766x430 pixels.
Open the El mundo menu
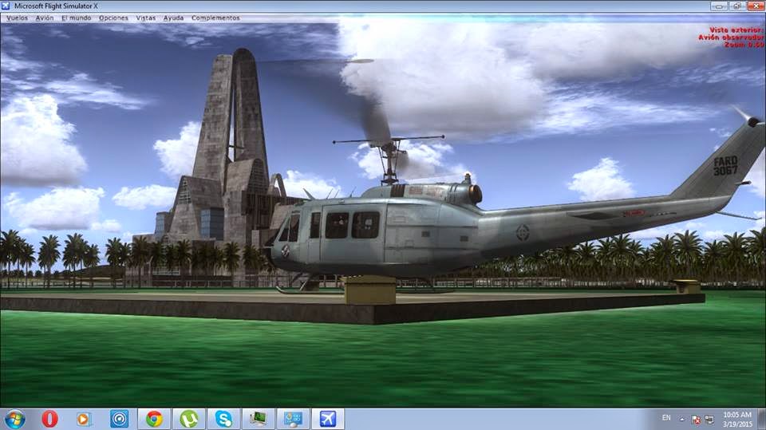[x=77, y=18]
